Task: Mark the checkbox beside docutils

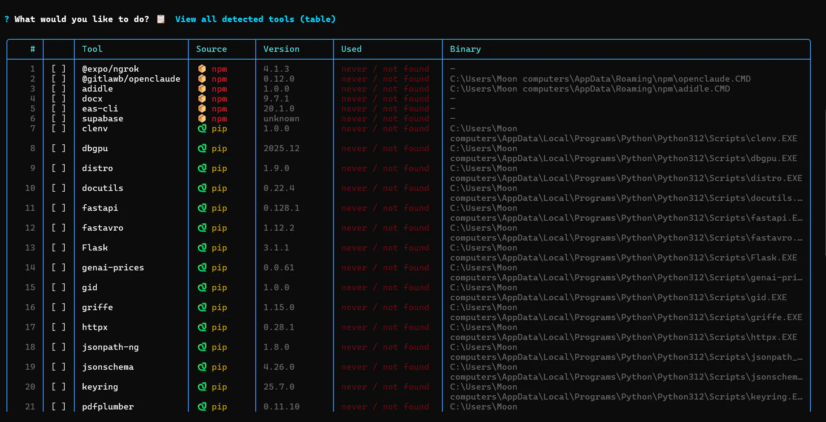Action: click(59, 188)
